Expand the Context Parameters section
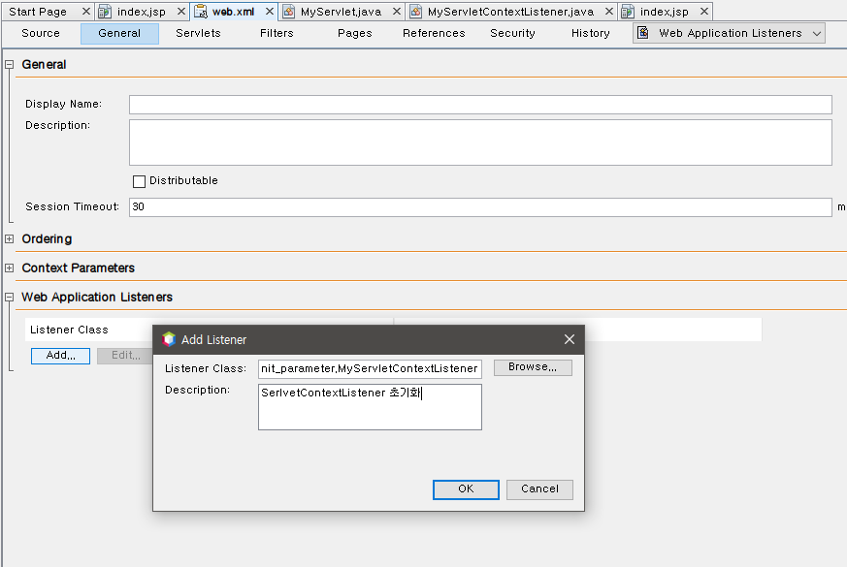 [9, 268]
